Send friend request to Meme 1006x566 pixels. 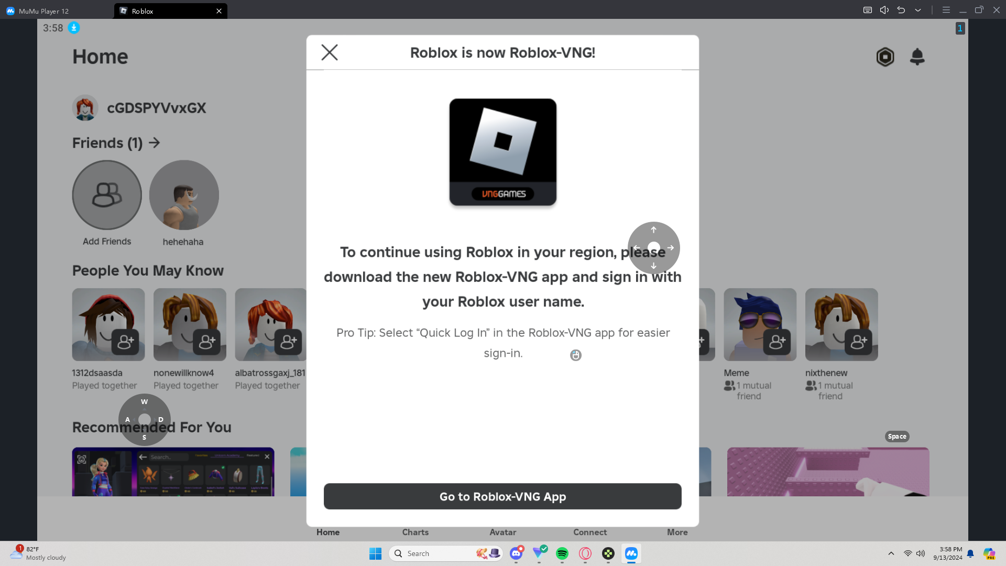pos(777,342)
